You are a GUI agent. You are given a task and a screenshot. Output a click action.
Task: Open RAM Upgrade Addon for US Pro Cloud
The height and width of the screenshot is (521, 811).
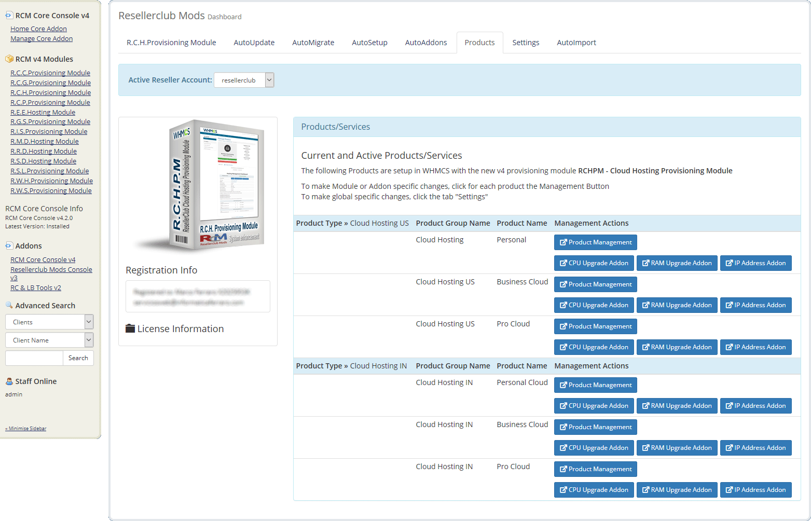677,347
